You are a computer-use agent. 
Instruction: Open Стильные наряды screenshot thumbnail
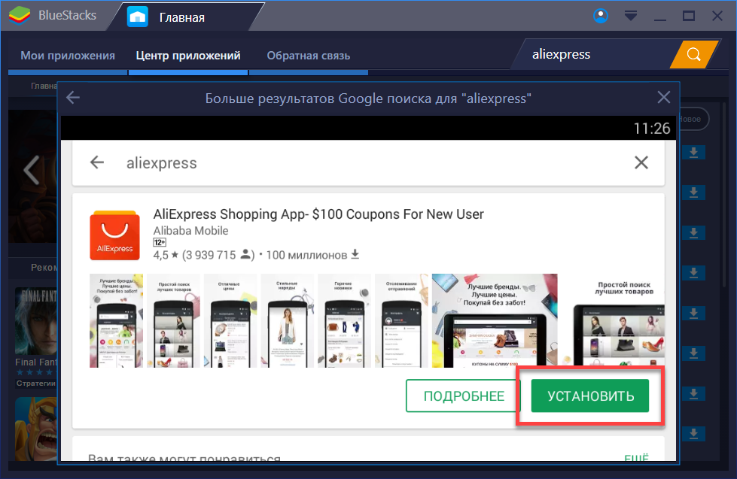pyautogui.click(x=288, y=320)
